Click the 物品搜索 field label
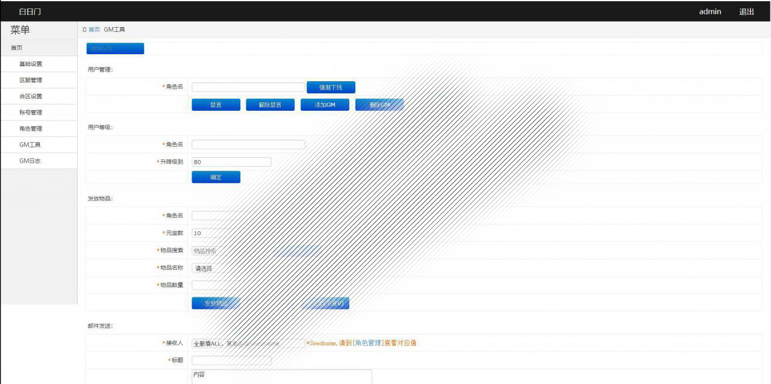Image resolution: width=771 pixels, height=384 pixels. (172, 250)
